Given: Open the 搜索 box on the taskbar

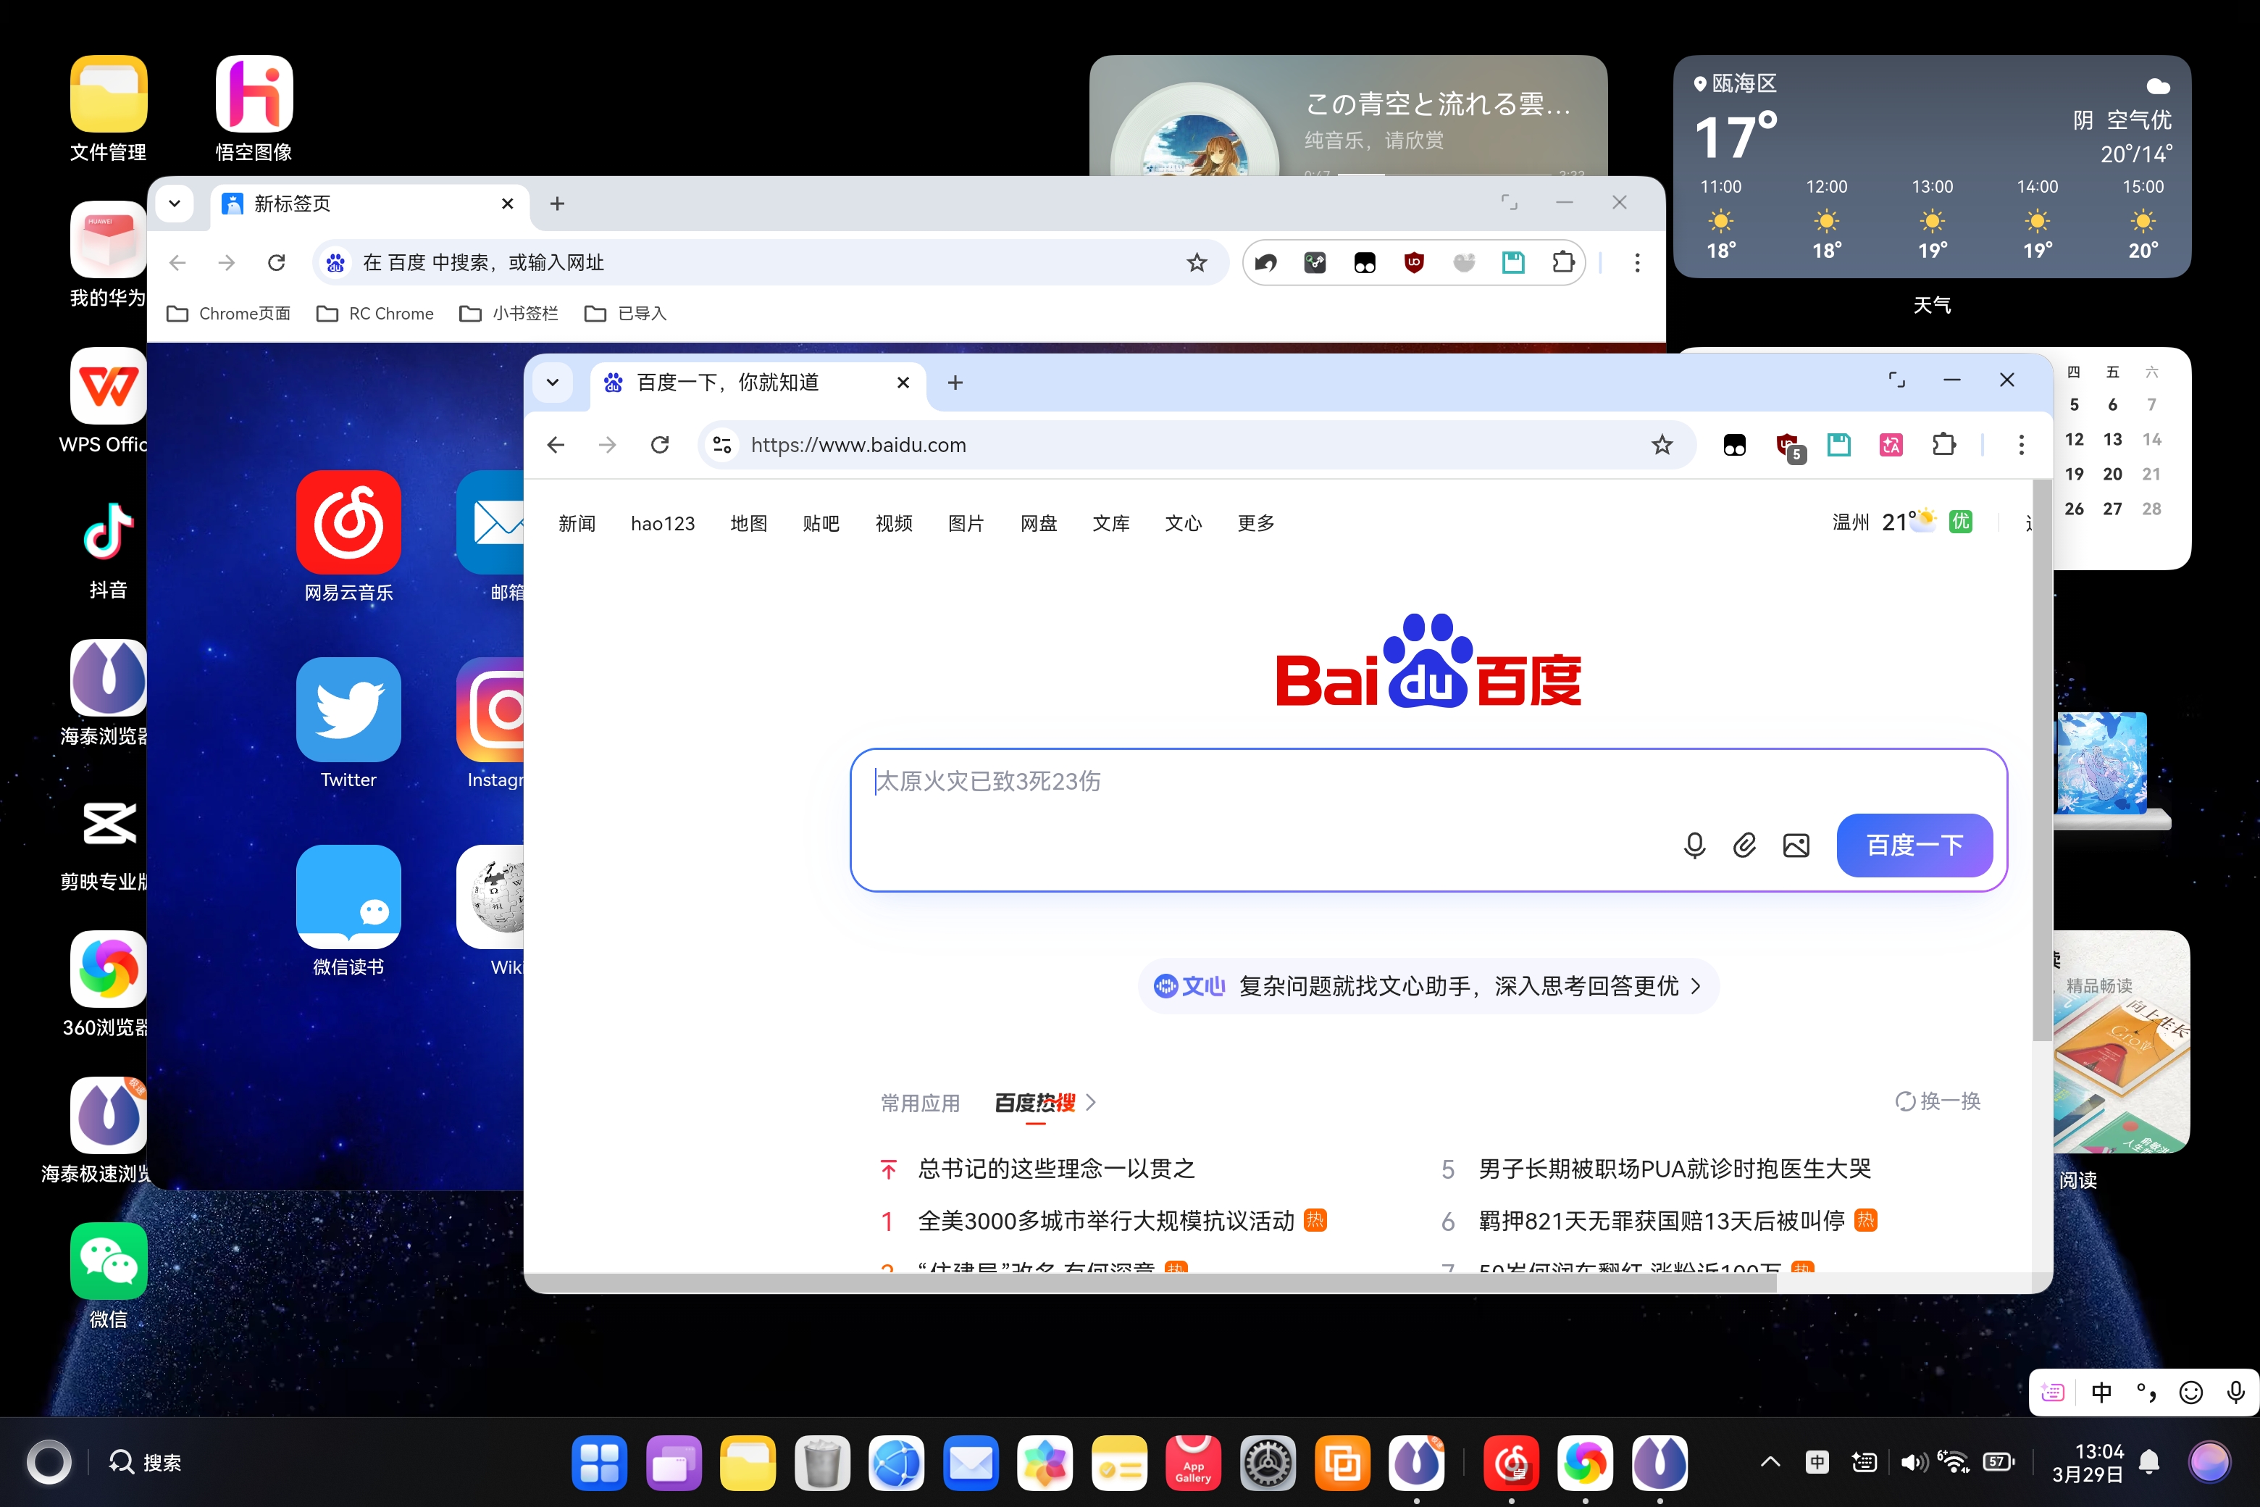Looking at the screenshot, I should click(145, 1463).
